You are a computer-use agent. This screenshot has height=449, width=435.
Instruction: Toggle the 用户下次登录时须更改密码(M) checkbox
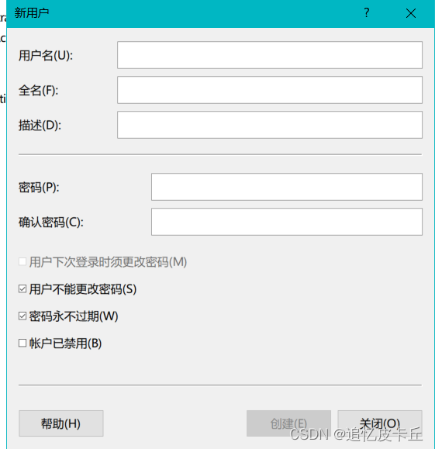tap(22, 262)
